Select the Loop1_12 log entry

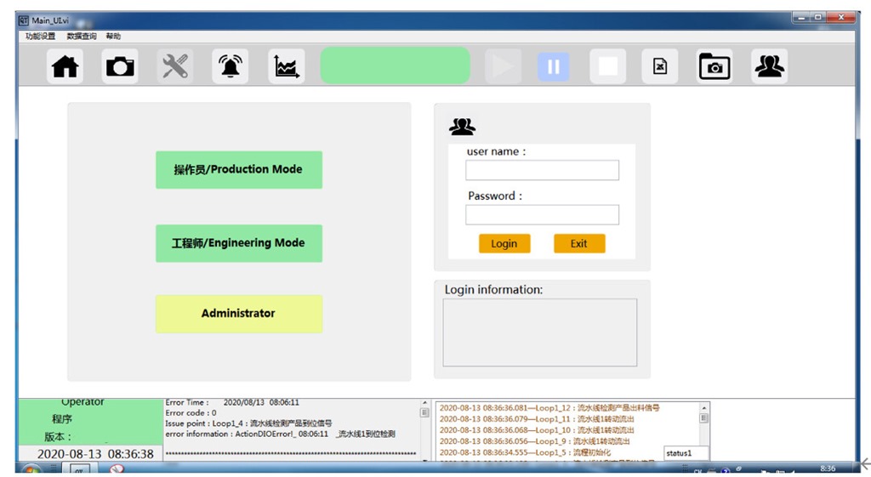(549, 407)
